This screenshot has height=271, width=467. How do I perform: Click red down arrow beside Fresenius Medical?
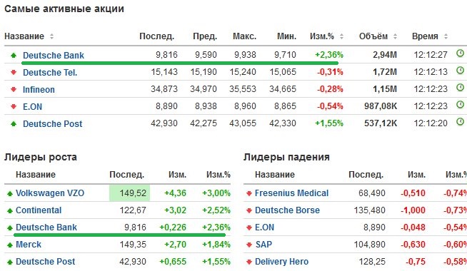(x=249, y=194)
